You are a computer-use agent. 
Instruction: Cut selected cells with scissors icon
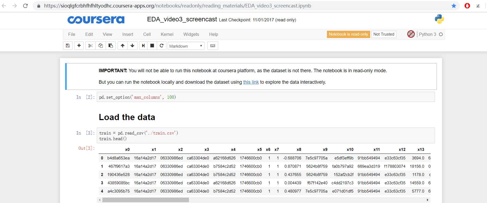click(x=91, y=46)
